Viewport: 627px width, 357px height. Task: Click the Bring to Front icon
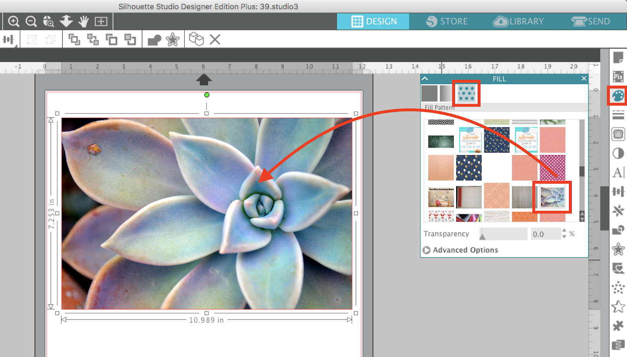[x=74, y=40]
